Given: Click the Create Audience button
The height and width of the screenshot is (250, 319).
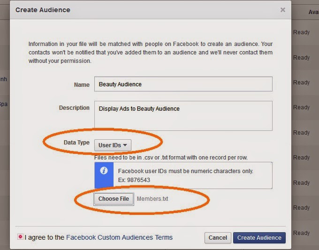Looking at the screenshot, I should point(259,238).
